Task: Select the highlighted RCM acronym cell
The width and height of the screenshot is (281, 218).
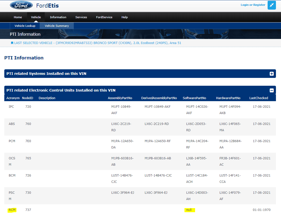Action: click(12, 210)
